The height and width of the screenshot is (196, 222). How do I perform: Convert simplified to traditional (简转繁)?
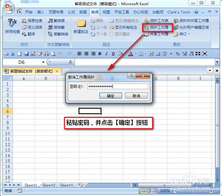tap(56, 27)
